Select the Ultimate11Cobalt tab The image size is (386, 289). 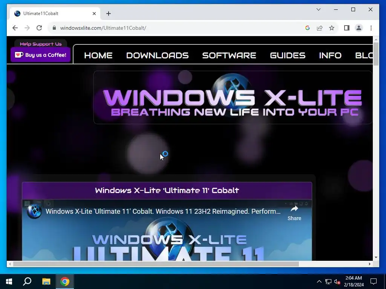(55, 14)
